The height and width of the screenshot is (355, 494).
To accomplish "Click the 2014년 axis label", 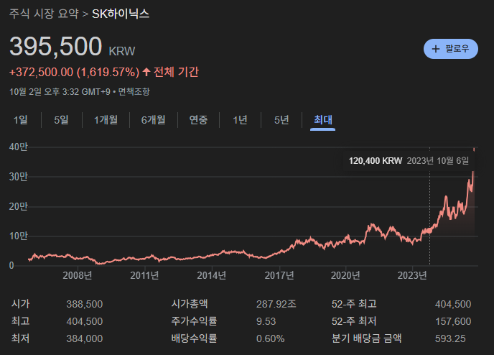I will pos(211,275).
